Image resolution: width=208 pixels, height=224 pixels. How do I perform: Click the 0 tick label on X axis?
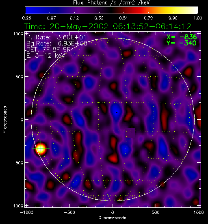(x=113, y=212)
